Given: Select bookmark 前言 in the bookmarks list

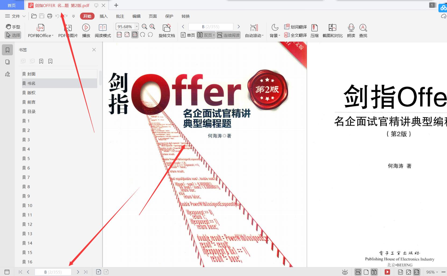Looking at the screenshot, I should coord(32,102).
